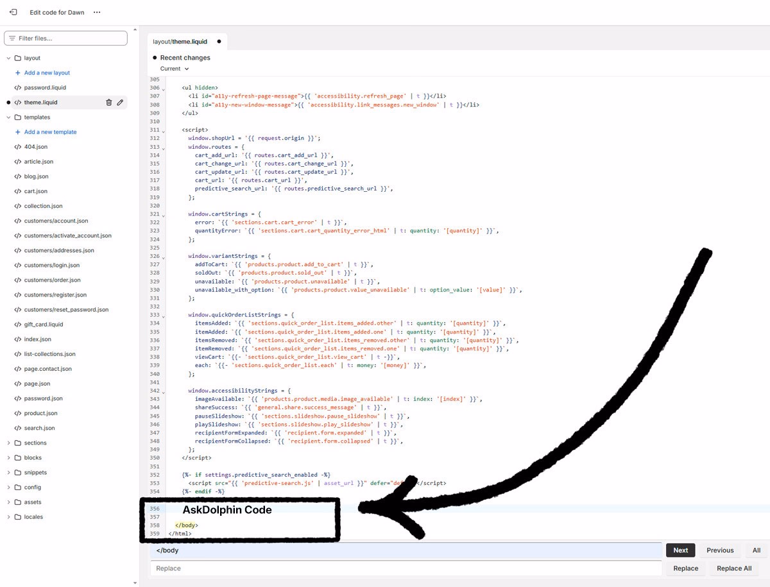Click the </body> tag on line 358
The height and width of the screenshot is (587, 770).
click(187, 525)
